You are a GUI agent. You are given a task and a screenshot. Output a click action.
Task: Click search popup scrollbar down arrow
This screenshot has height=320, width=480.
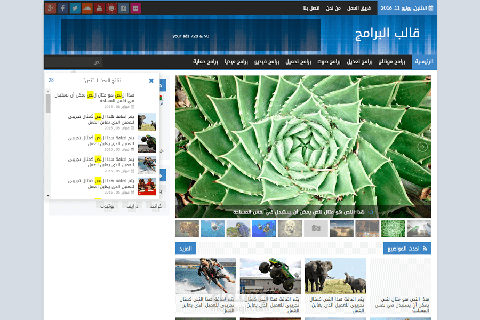tap(48, 195)
